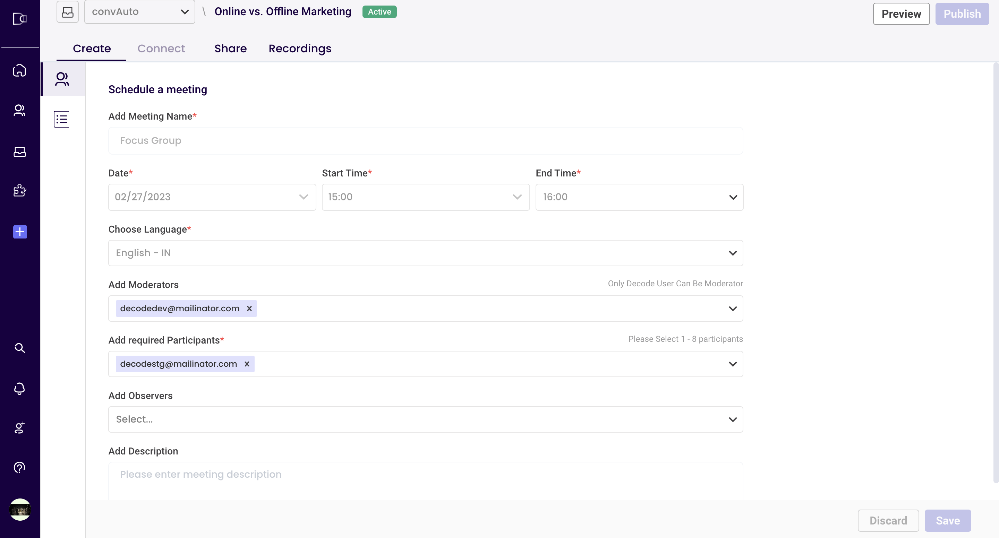Open the Home icon in sidebar
The height and width of the screenshot is (538, 999).
[19, 70]
